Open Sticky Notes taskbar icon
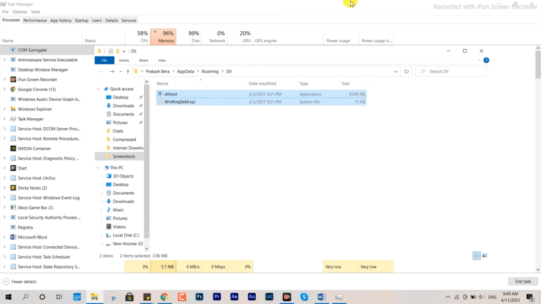Image resolution: width=541 pixels, height=304 pixels. click(147, 297)
